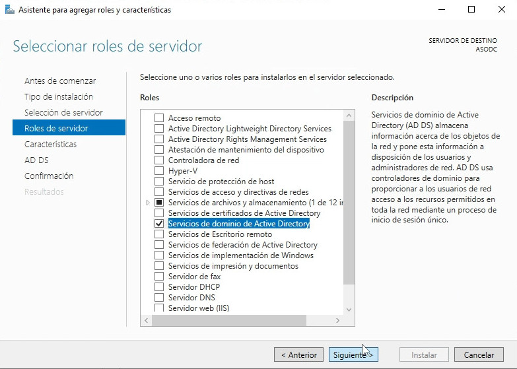The image size is (517, 369).
Task: Switch to Selección de servidor step
Action: [x=63, y=113]
